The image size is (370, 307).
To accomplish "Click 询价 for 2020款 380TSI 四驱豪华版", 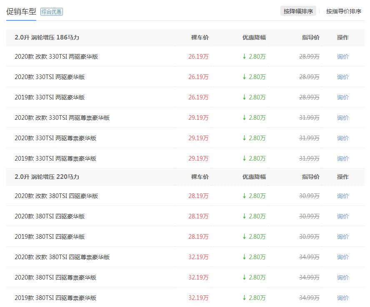I will click(343, 216).
